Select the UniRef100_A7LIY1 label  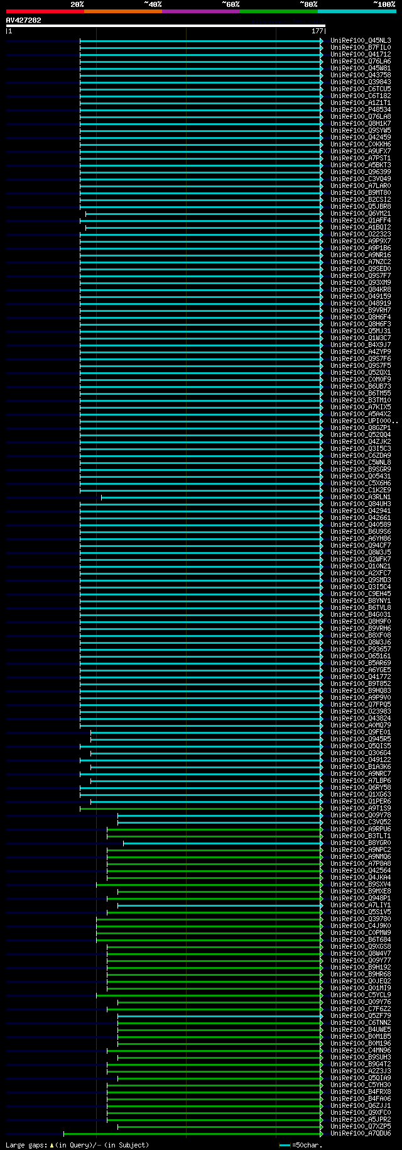361,905
